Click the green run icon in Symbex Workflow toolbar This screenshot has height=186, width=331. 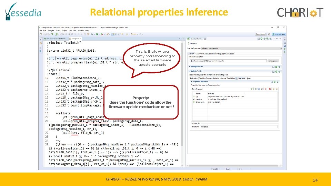(262, 39)
